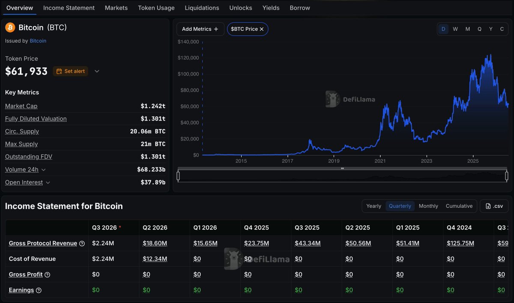The image size is (514, 303).
Task: Select quarterly Q chart interval
Action: click(479, 29)
